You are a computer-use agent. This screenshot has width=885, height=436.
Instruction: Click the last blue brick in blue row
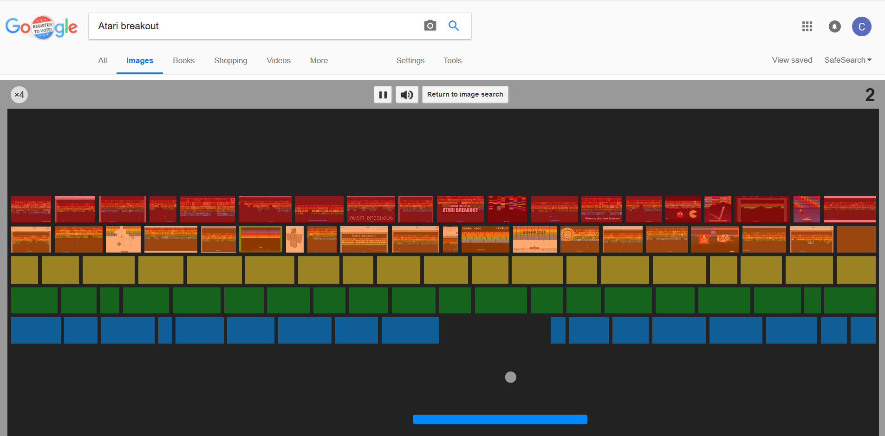(x=863, y=330)
